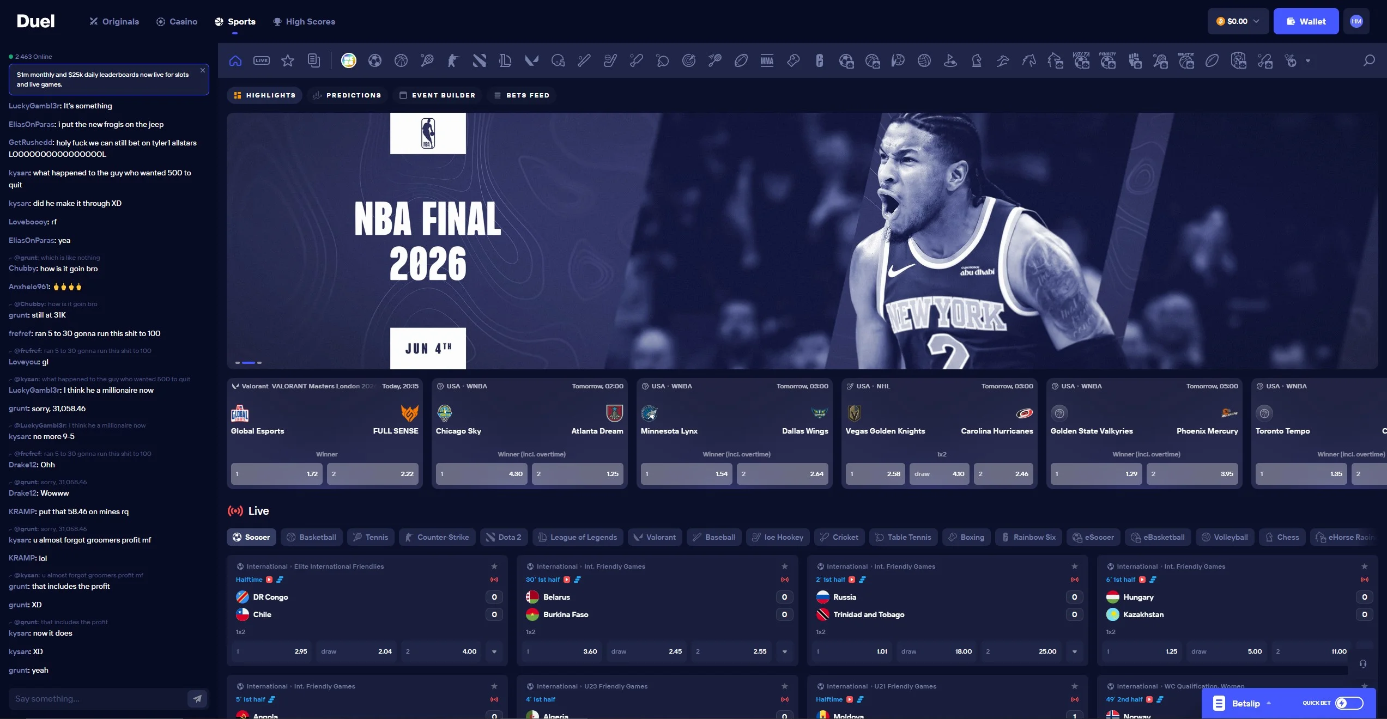Select the Tennis live filter chip

(x=371, y=537)
